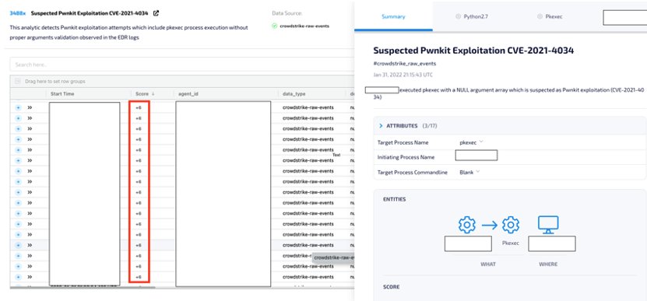647x301 pixels.
Task: Switch to the Python2.7 tab
Action: pos(472,16)
